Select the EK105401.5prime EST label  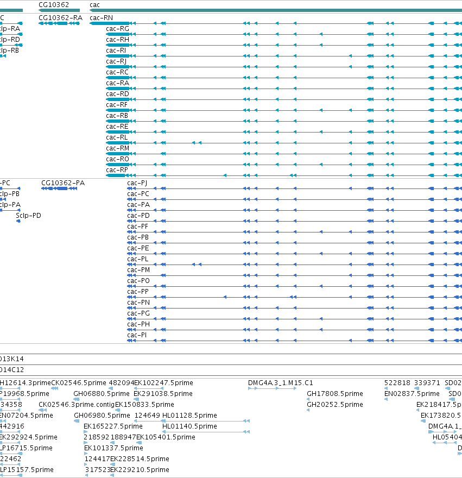point(166,437)
